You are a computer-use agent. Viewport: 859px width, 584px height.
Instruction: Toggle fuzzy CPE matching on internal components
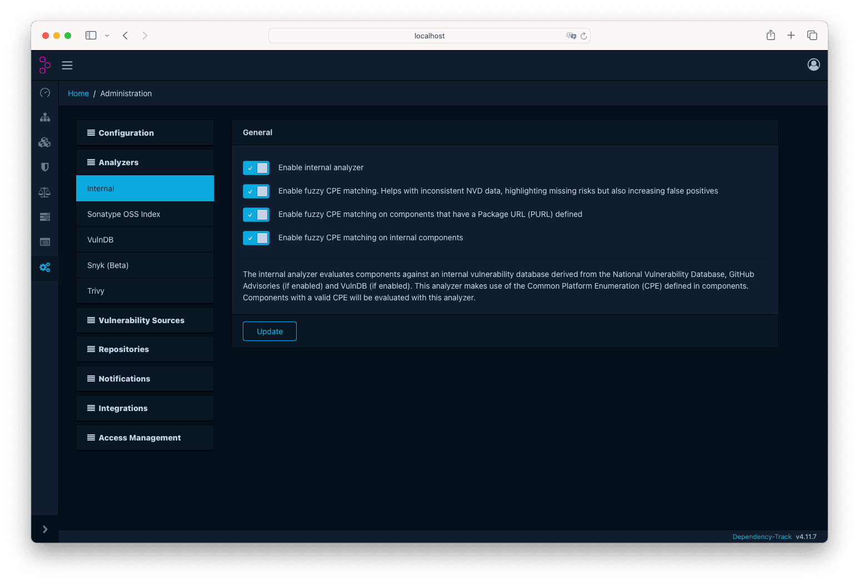tap(256, 238)
